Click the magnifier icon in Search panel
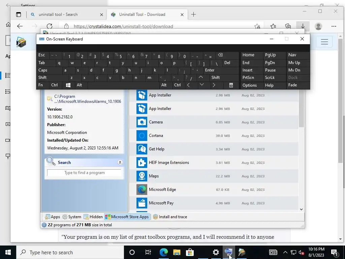This screenshot has height=259, width=345. (51, 162)
